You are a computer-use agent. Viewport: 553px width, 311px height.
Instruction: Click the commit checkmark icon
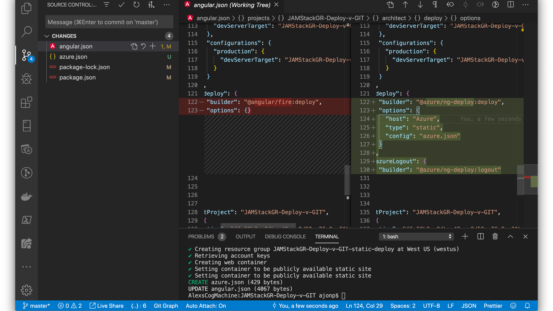(122, 5)
